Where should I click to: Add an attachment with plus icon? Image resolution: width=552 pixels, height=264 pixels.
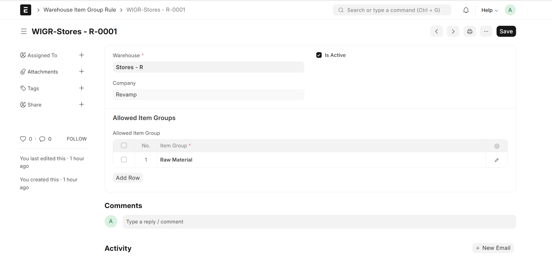point(82,72)
